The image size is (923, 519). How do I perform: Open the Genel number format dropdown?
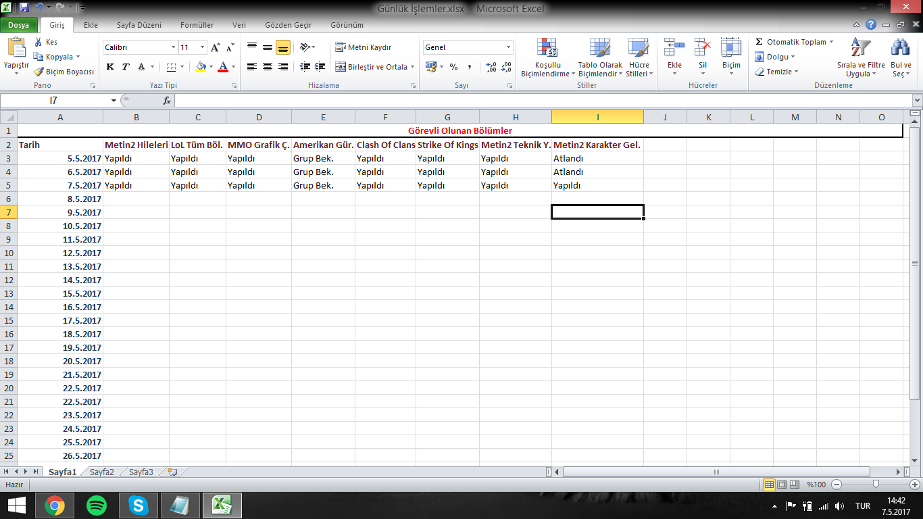click(x=508, y=47)
